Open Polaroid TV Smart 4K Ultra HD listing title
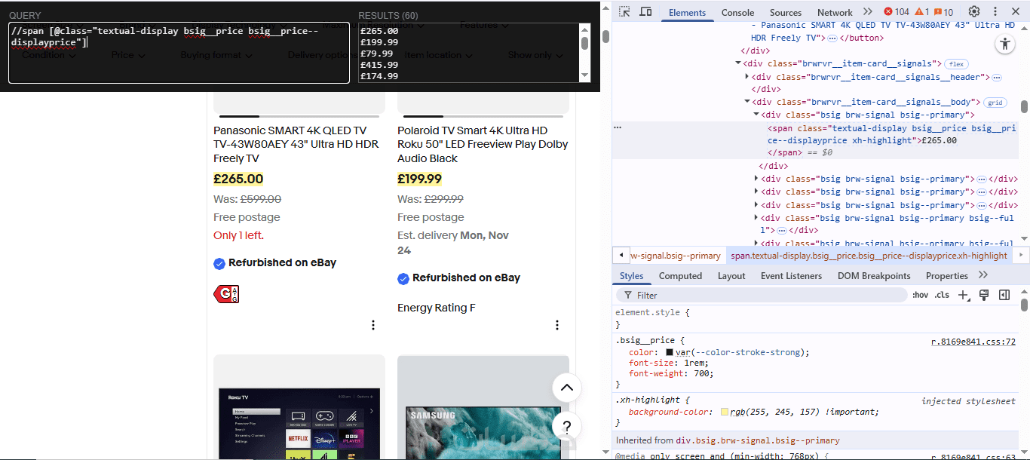Image resolution: width=1030 pixels, height=460 pixels. 483,144
